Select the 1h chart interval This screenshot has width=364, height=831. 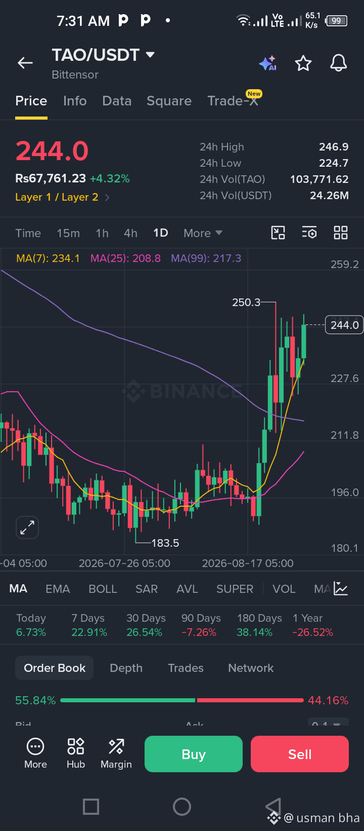click(102, 233)
